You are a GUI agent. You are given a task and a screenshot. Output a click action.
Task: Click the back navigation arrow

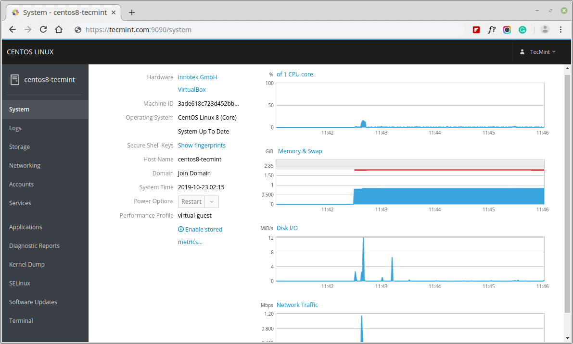13,30
